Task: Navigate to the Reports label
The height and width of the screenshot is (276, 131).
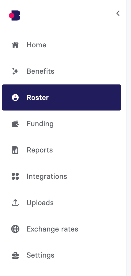Action: click(40, 150)
